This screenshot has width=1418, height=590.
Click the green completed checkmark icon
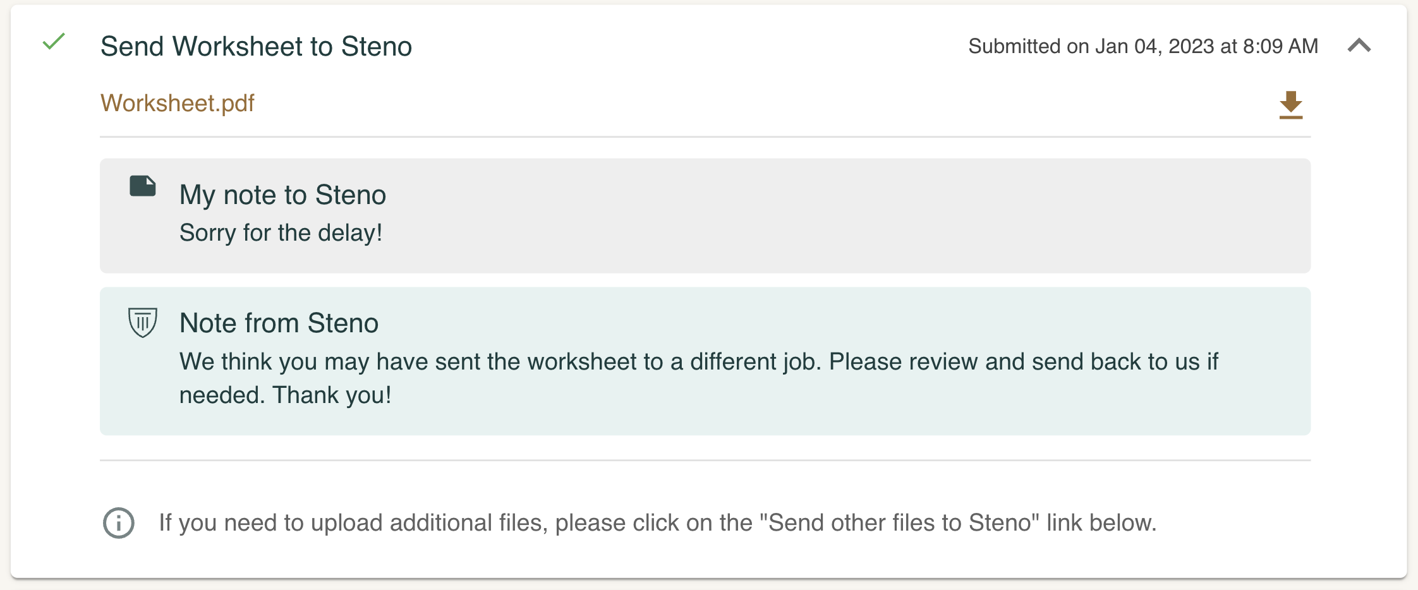(54, 42)
